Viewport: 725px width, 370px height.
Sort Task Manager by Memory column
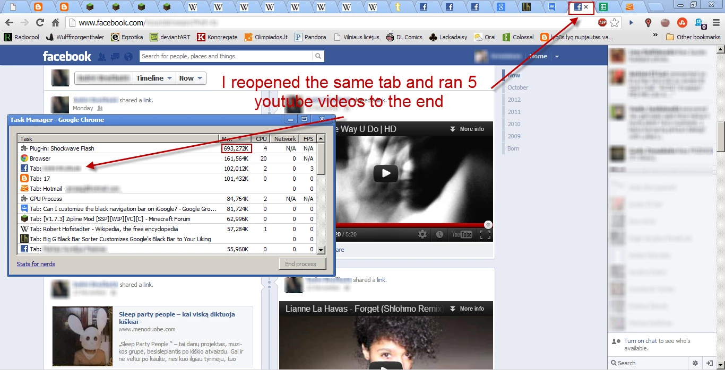click(235, 138)
